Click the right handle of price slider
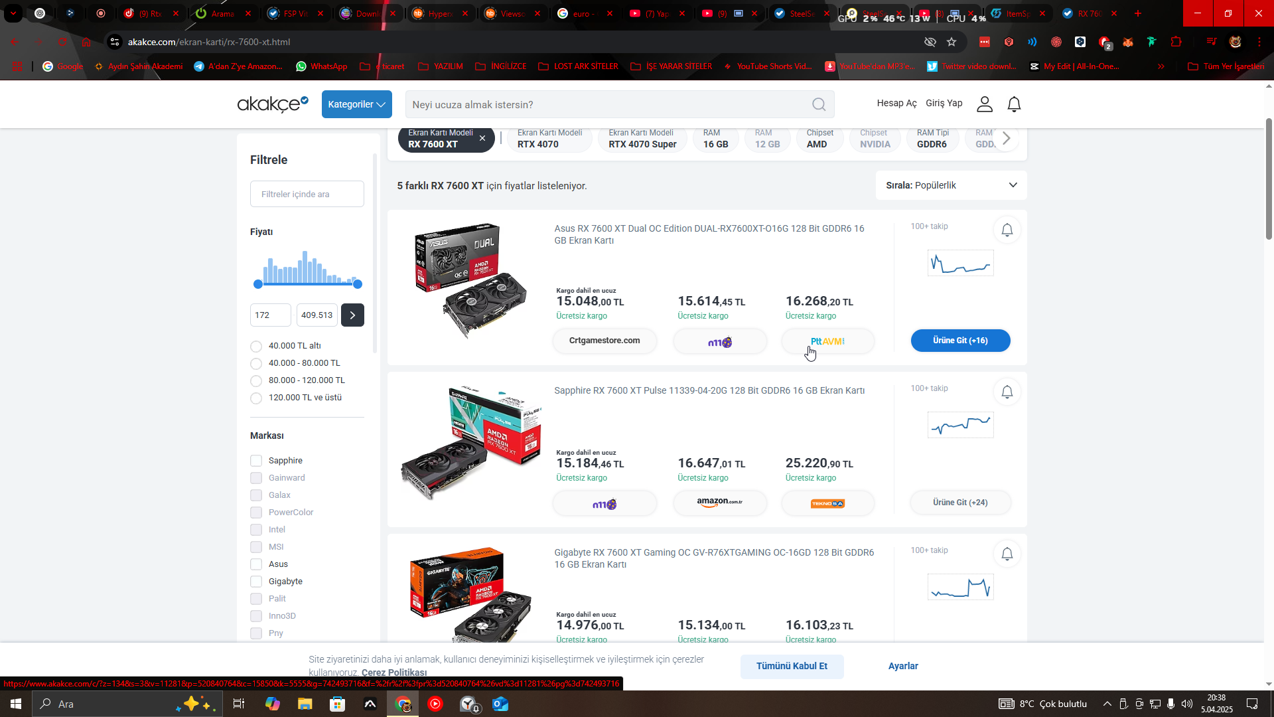 (358, 284)
